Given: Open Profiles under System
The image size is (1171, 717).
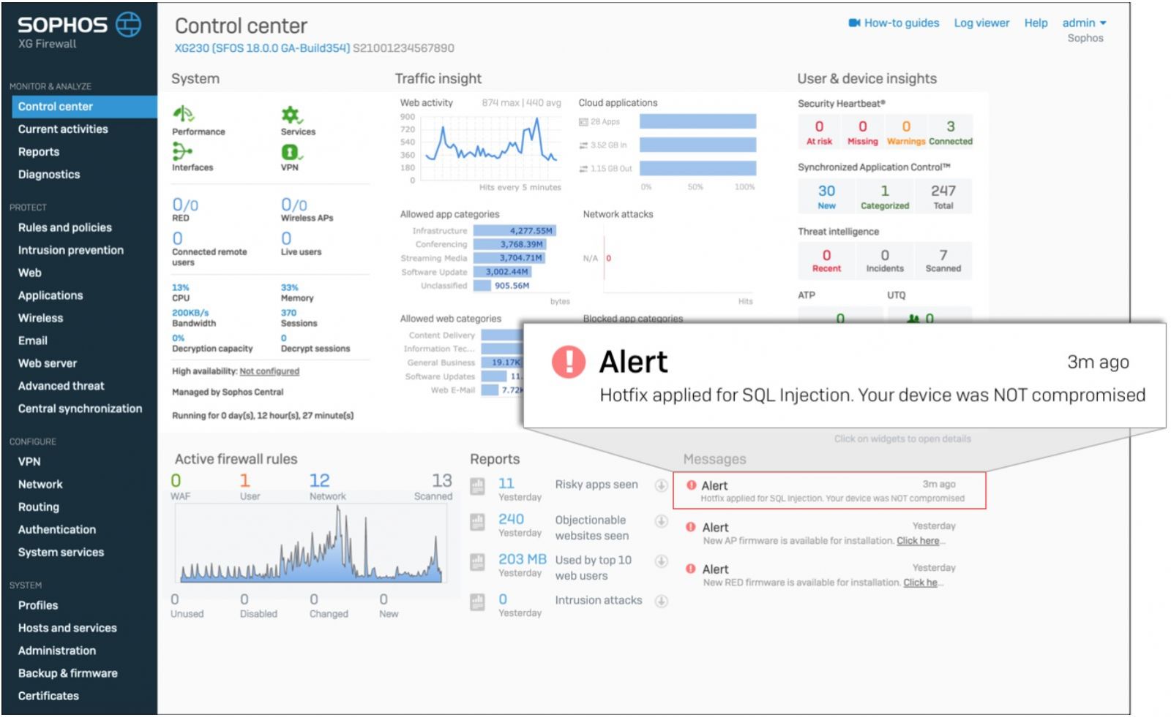Looking at the screenshot, I should coord(38,606).
